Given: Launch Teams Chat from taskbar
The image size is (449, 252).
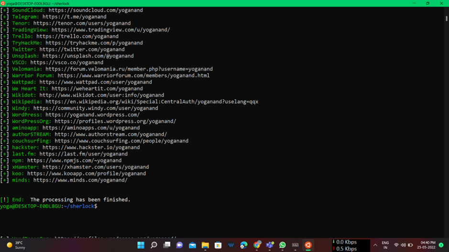Looking at the screenshot, I should pos(179,245).
